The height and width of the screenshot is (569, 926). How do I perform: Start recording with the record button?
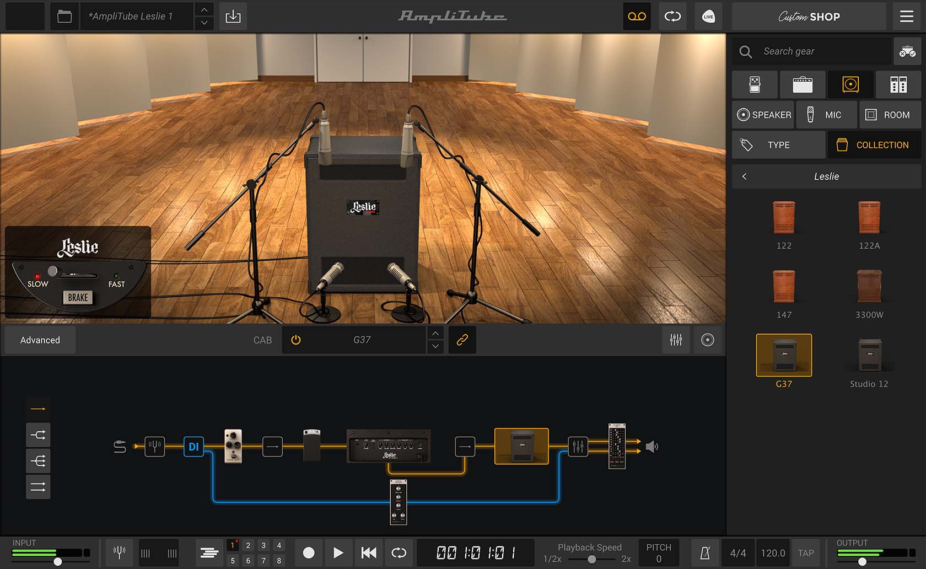pos(309,552)
